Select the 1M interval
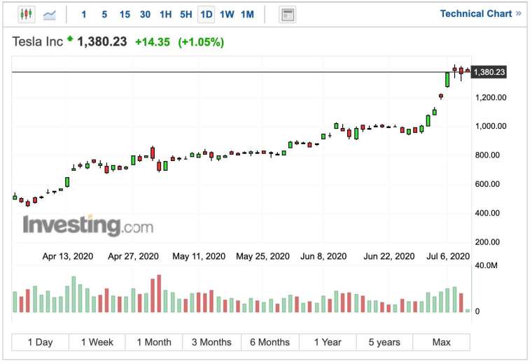The image size is (532, 364). point(247,15)
